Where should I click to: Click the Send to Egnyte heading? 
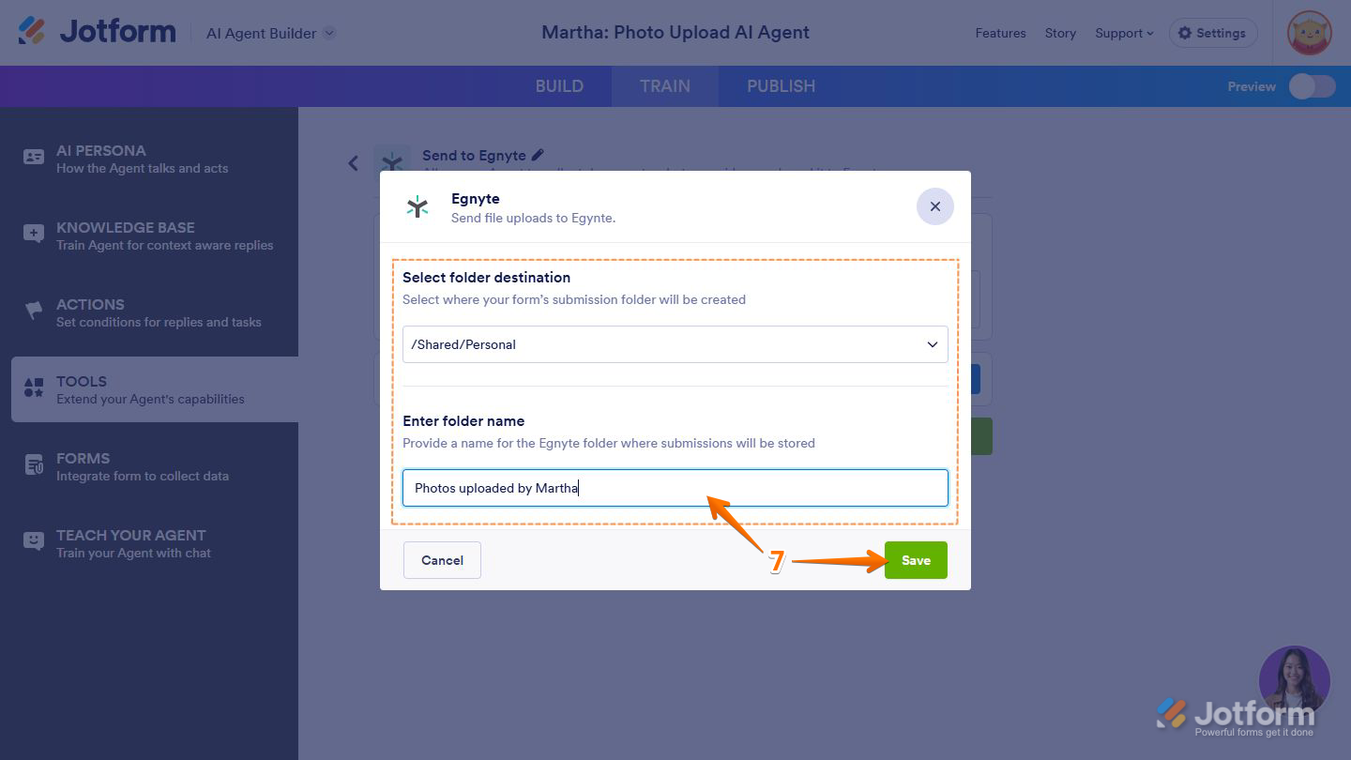474,156
